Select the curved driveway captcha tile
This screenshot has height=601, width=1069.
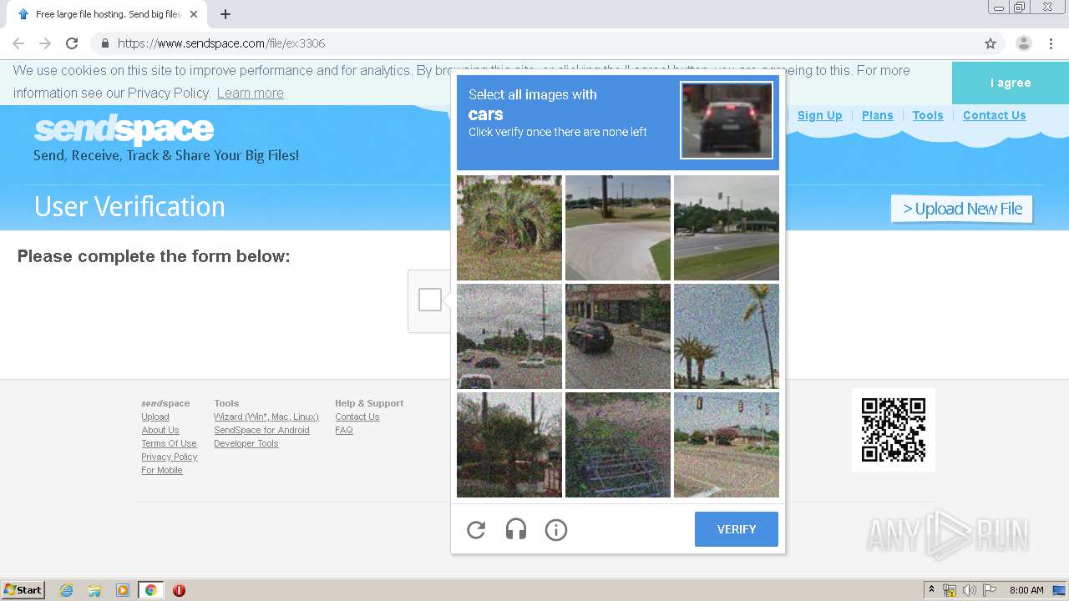618,228
